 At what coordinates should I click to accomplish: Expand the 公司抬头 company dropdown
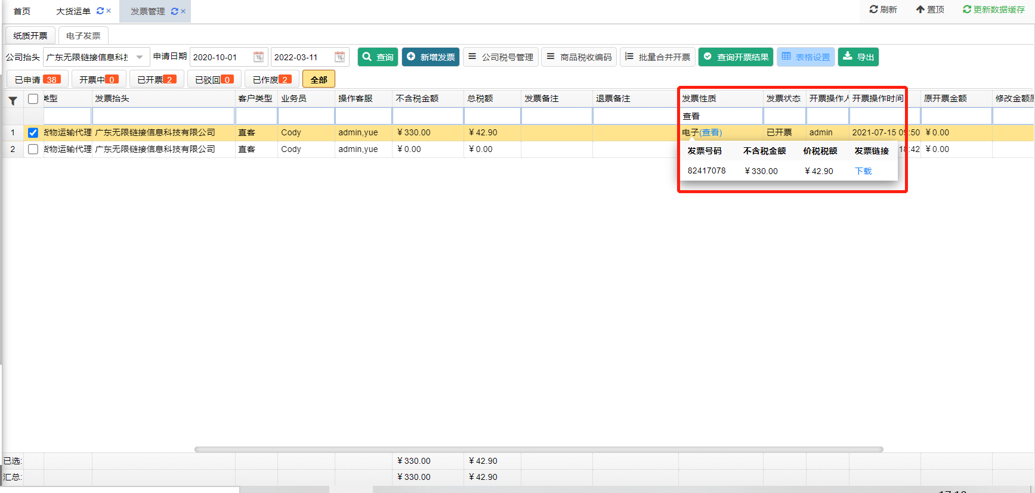click(140, 57)
